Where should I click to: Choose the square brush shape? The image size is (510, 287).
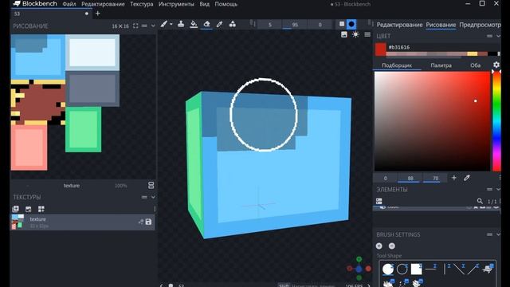click(342, 24)
